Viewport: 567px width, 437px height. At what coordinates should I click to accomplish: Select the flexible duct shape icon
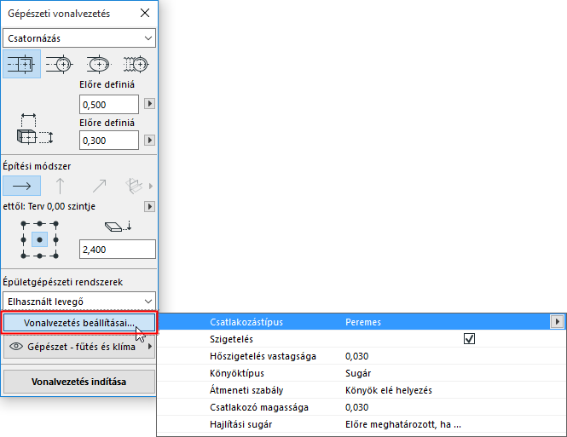click(x=136, y=64)
